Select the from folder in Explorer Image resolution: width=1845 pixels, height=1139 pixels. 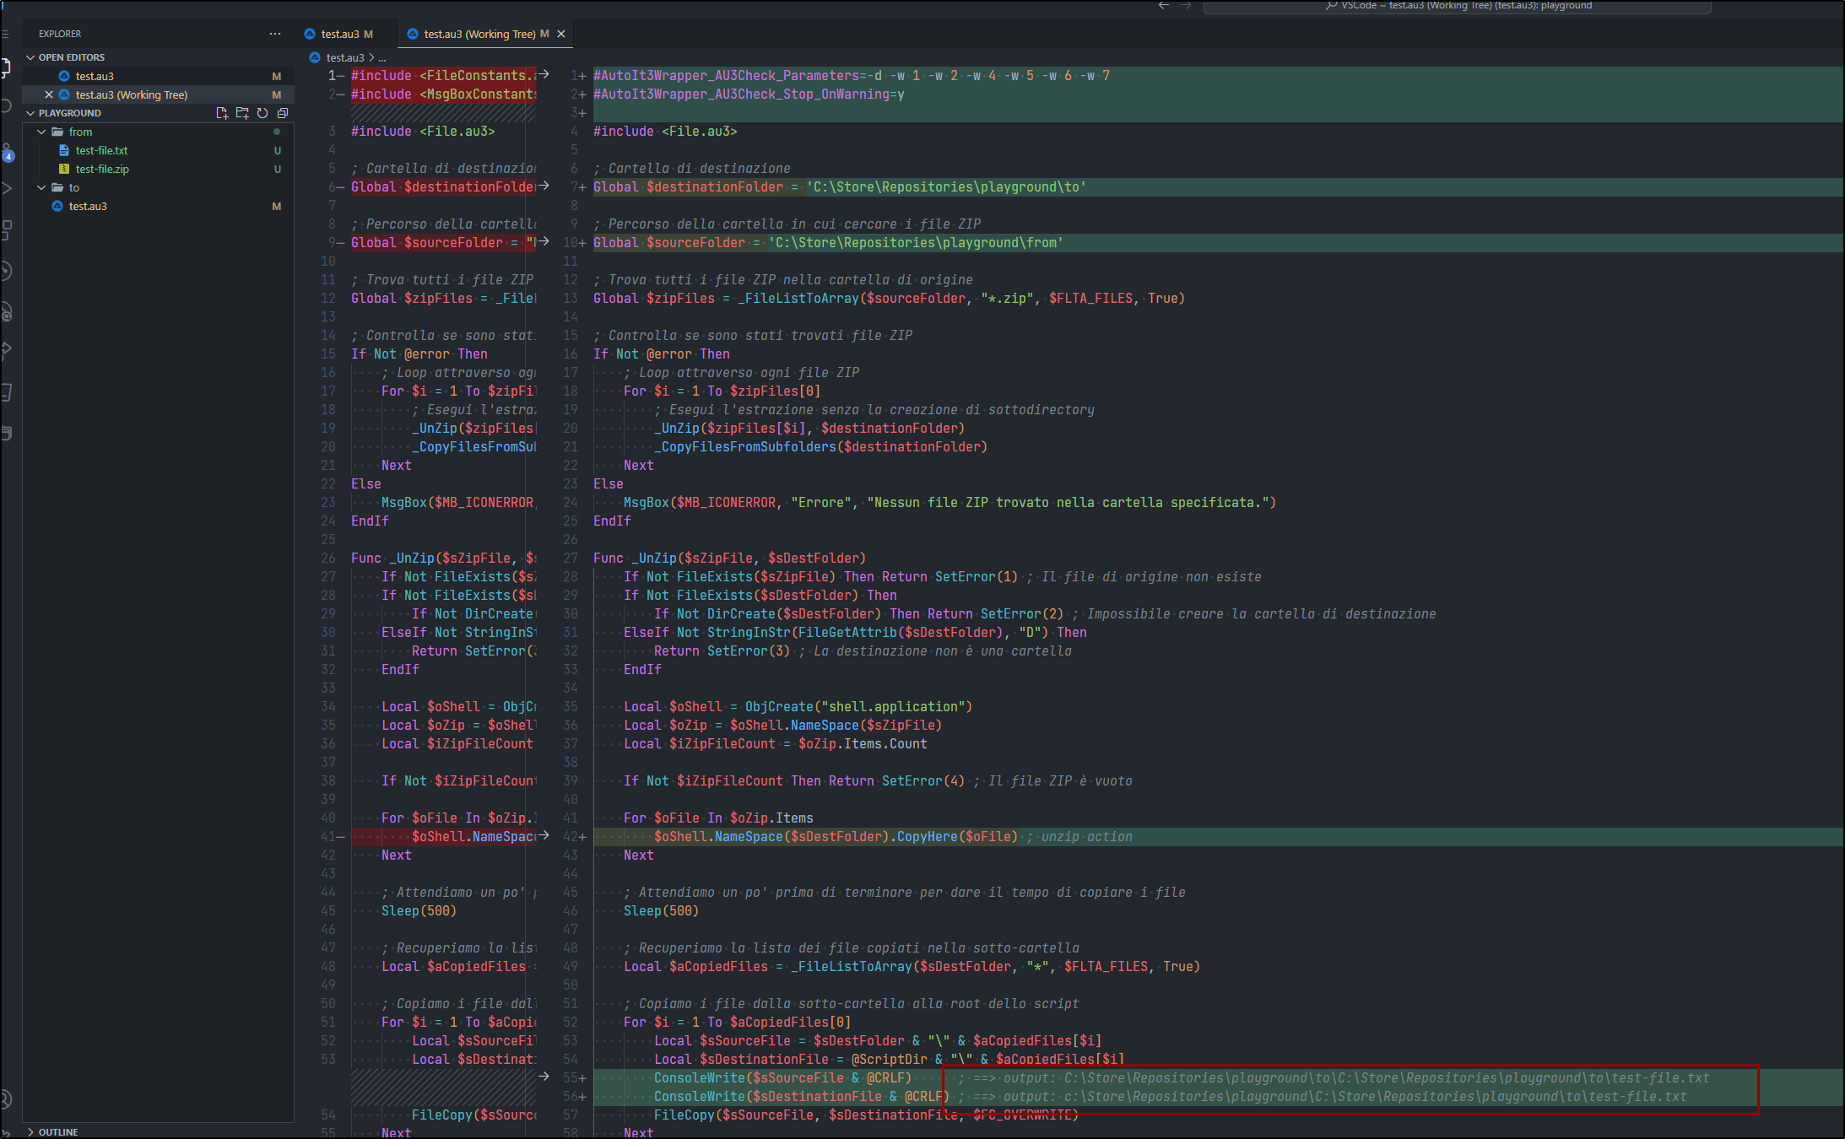(x=158, y=132)
